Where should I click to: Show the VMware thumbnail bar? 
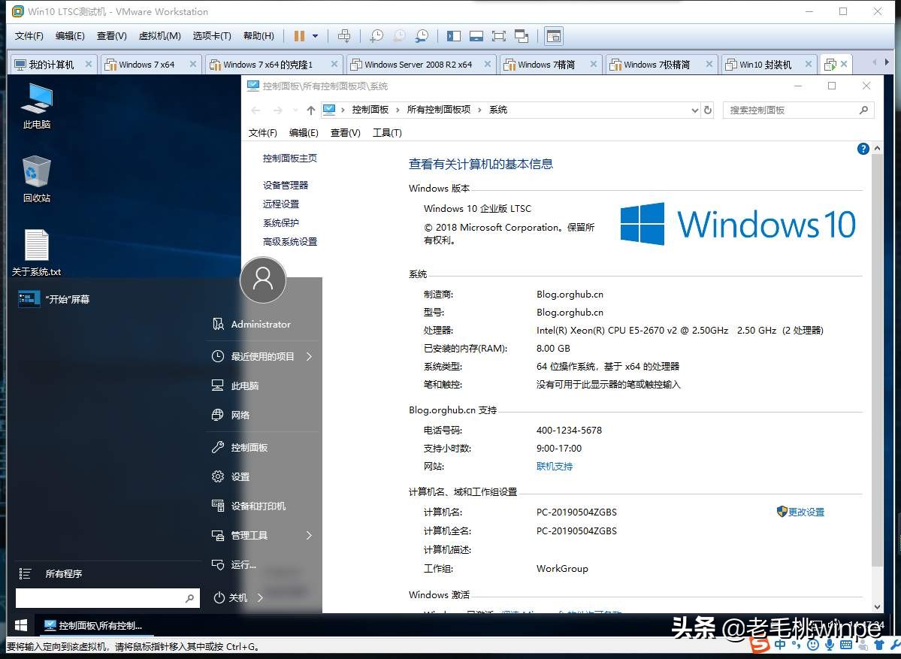point(476,35)
